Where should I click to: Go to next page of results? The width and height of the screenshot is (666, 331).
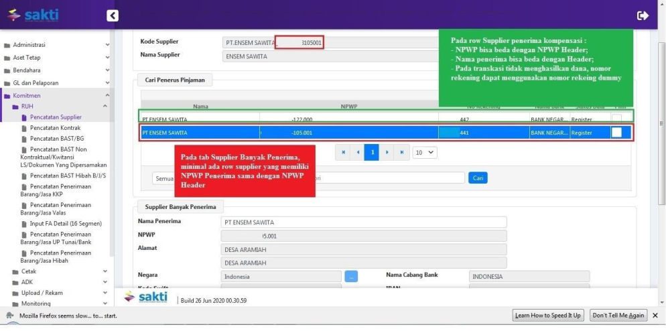387,152
